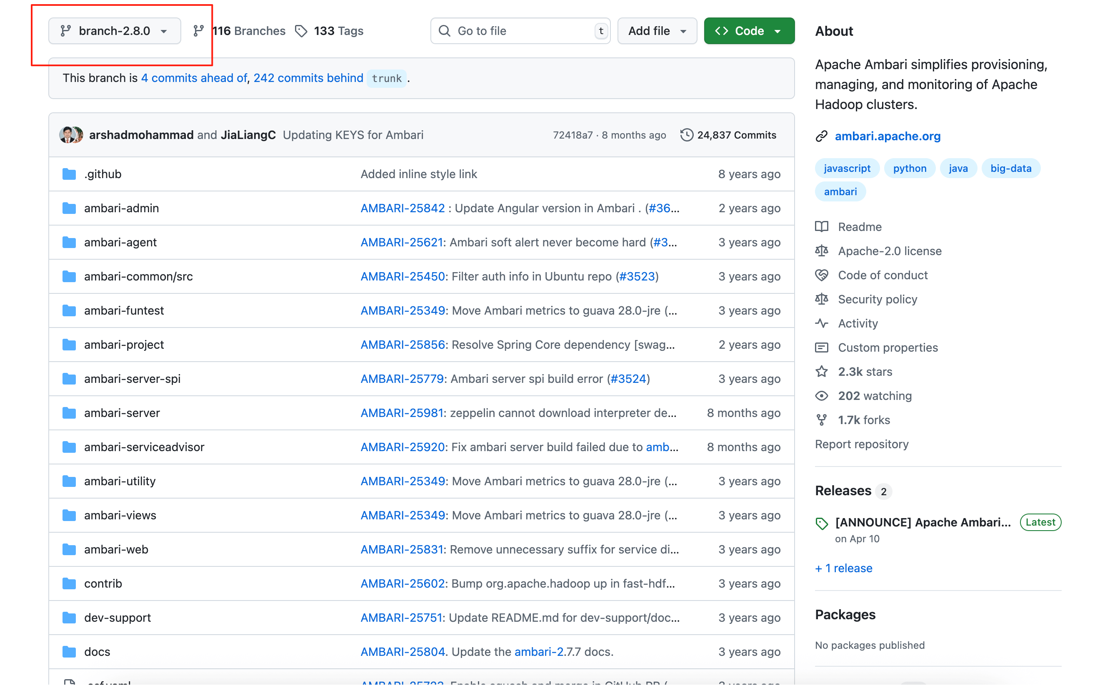Click the fork icon beside 1.7k forks
The height and width of the screenshot is (685, 1105).
pos(822,420)
